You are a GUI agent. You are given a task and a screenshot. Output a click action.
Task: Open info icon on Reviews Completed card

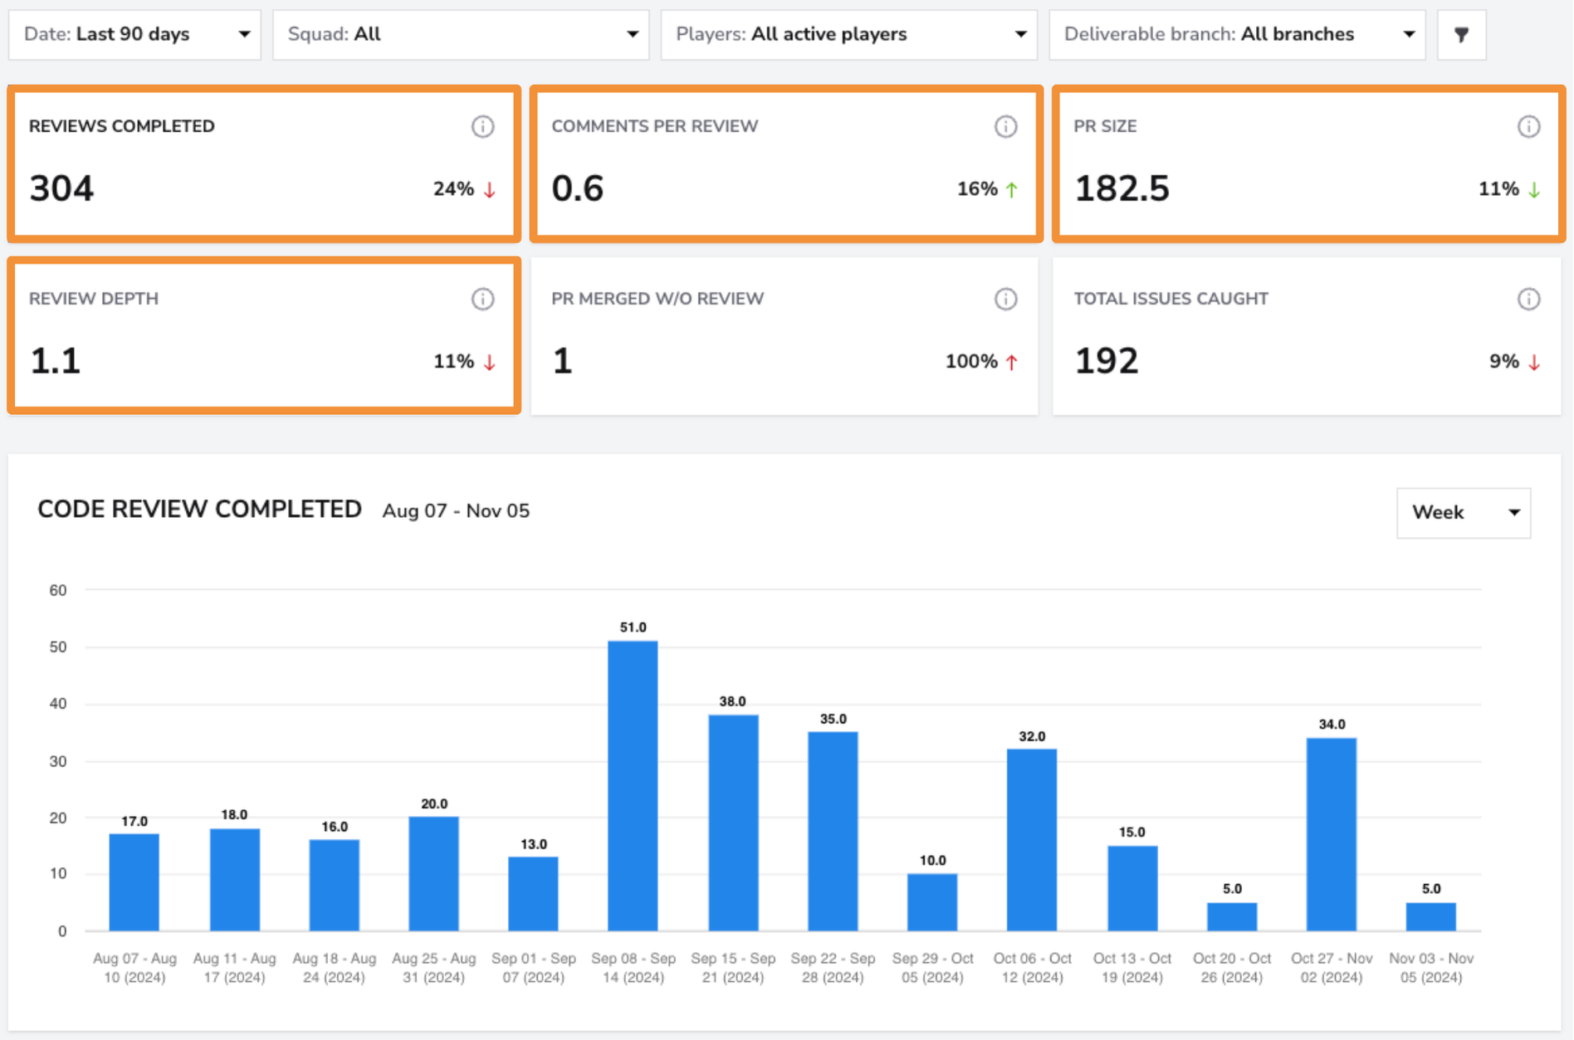coord(483,126)
